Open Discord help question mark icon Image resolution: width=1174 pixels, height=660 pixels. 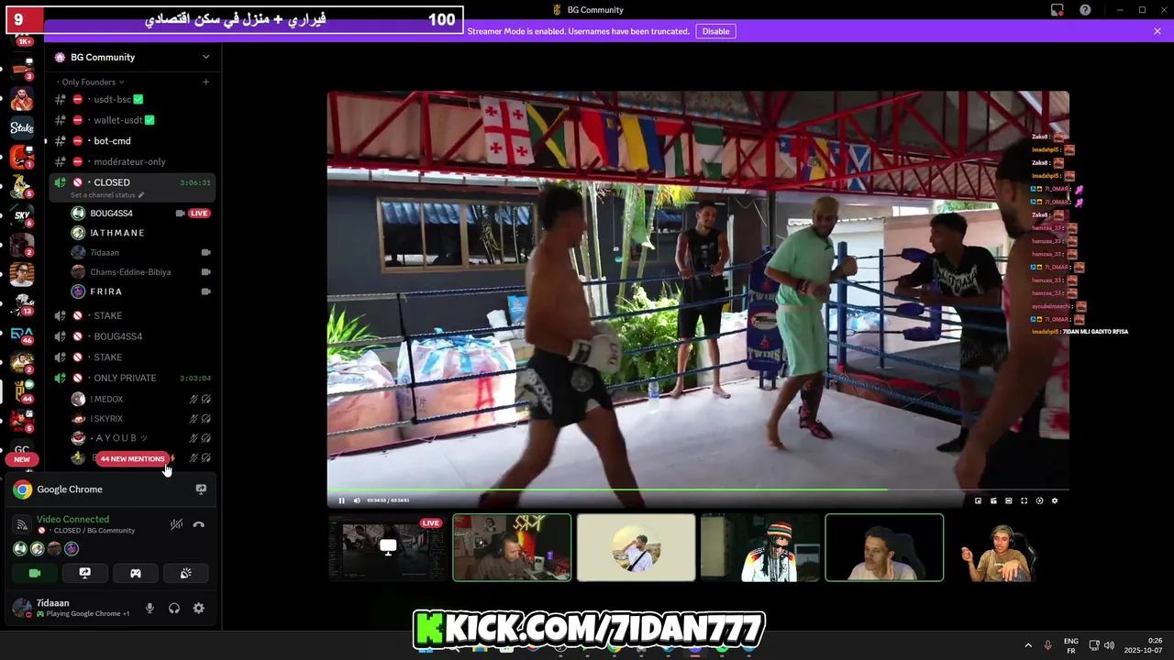1086,10
